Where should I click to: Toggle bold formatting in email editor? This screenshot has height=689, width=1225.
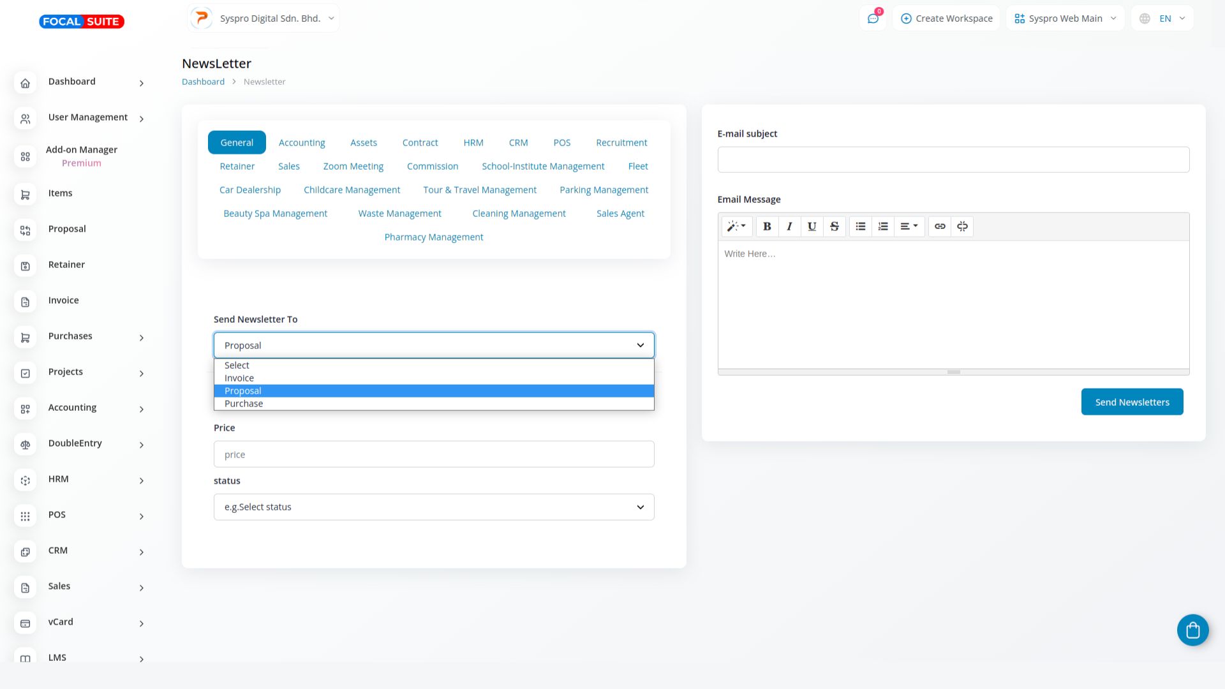click(x=767, y=226)
